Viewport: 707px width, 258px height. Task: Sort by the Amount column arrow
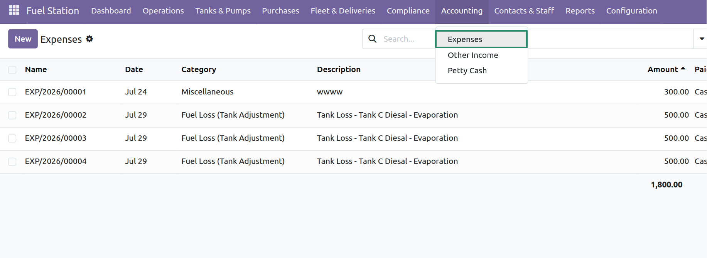coord(683,69)
